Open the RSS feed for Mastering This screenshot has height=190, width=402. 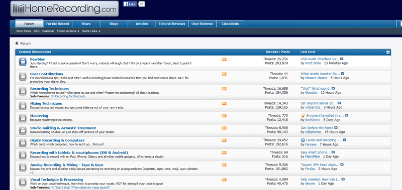click(224, 116)
